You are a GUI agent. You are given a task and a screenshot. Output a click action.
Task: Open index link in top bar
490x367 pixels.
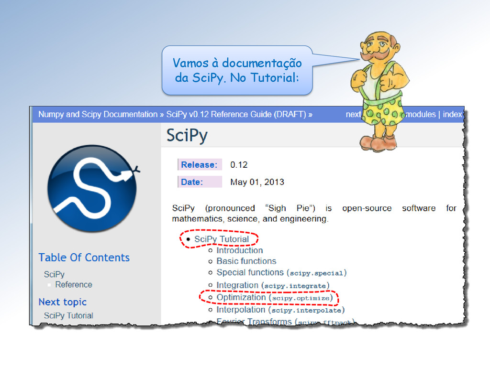[x=452, y=115]
